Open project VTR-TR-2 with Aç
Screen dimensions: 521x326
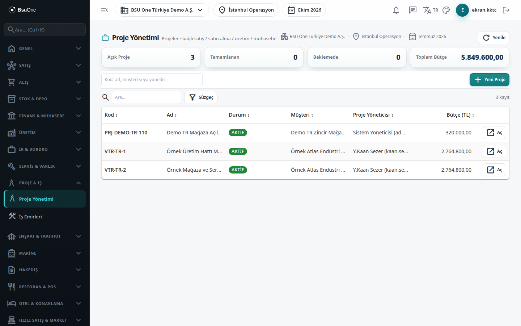[x=494, y=170]
